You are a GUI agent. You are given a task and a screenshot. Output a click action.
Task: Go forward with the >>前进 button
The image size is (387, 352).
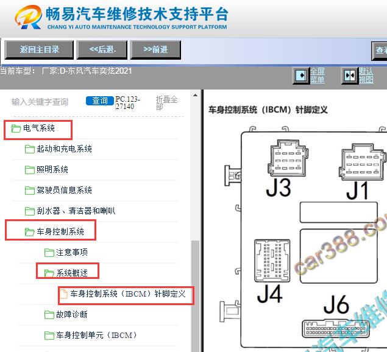(155, 50)
